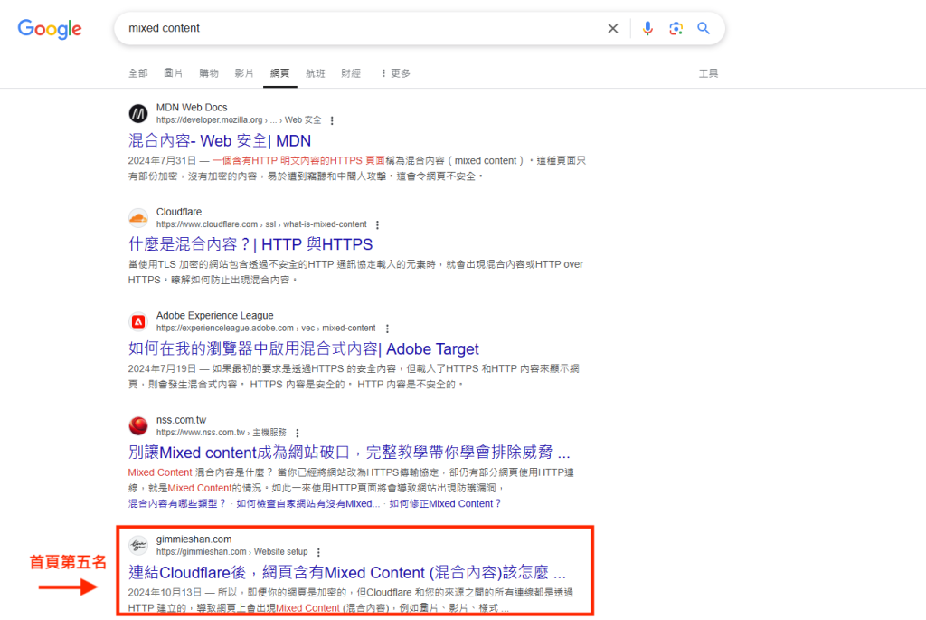
Task: Select the 網頁 tab
Action: coord(280,73)
